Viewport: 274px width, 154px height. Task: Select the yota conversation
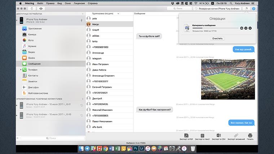tap(110, 18)
